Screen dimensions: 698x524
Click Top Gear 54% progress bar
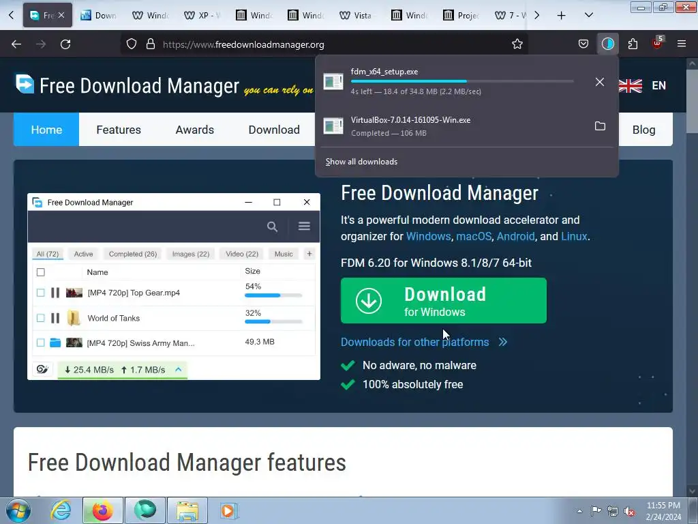[x=273, y=295]
